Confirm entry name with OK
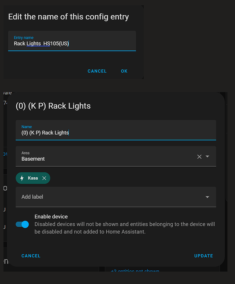The width and height of the screenshot is (235, 284). click(124, 71)
